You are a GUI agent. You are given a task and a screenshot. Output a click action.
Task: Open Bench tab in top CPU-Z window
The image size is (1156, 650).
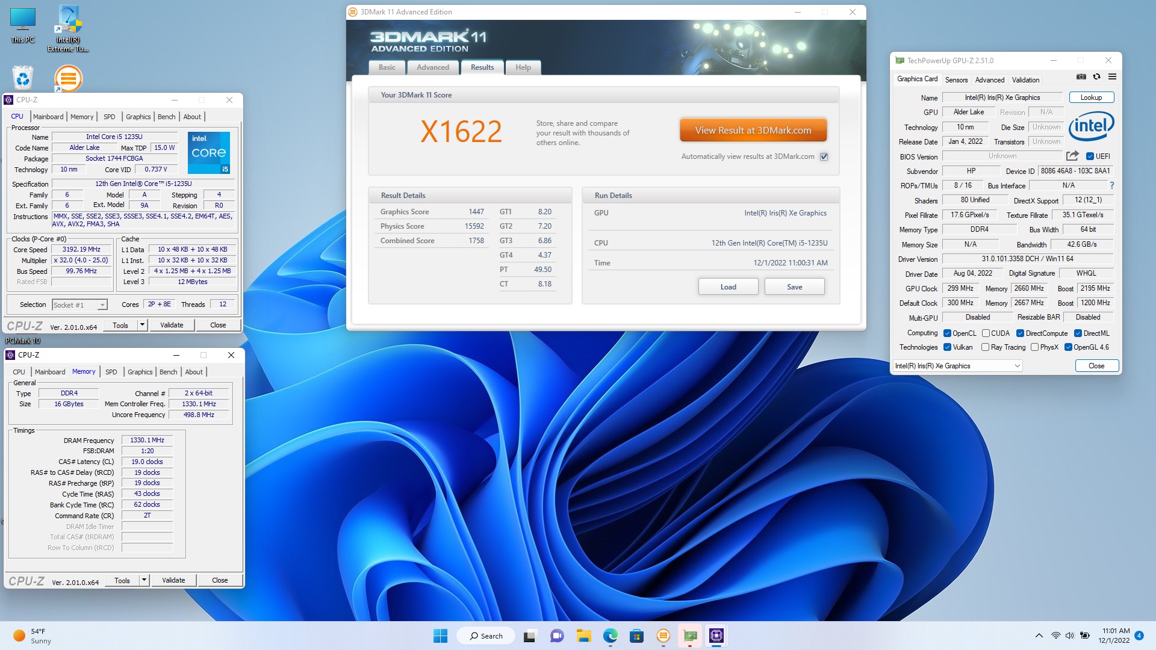[x=166, y=117]
